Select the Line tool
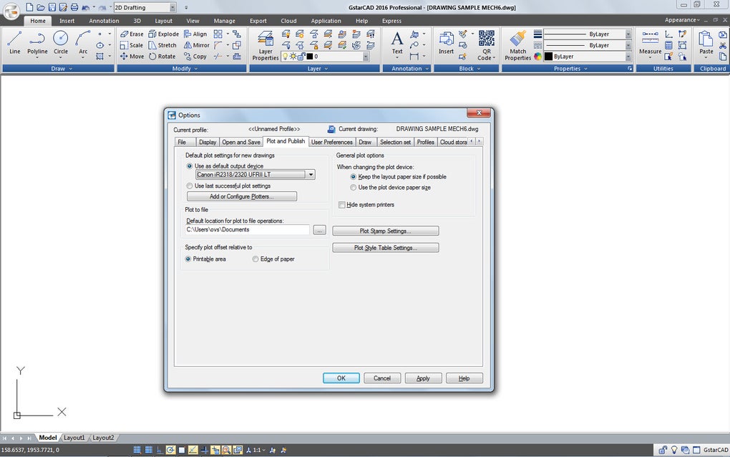 (14, 42)
